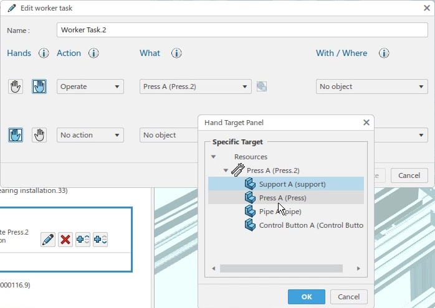This screenshot has height=308, width=435.
Task: Click the hand target icon beside Press A dropdown
Action: click(262, 86)
